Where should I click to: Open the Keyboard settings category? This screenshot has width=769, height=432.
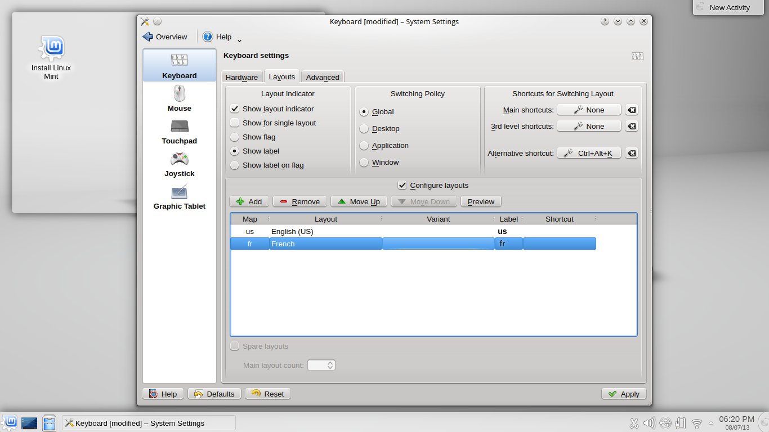coord(180,65)
